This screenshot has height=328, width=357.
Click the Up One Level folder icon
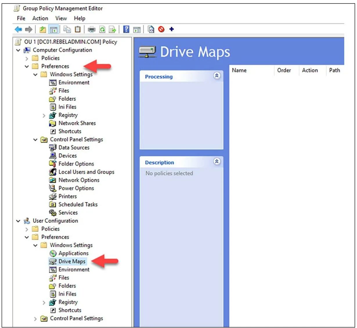click(43, 29)
